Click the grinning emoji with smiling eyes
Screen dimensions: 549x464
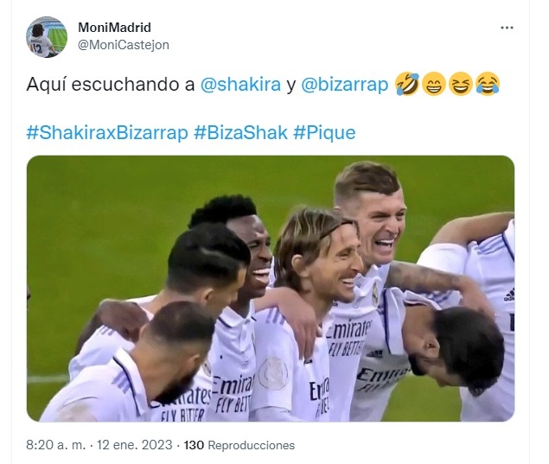[x=434, y=84]
